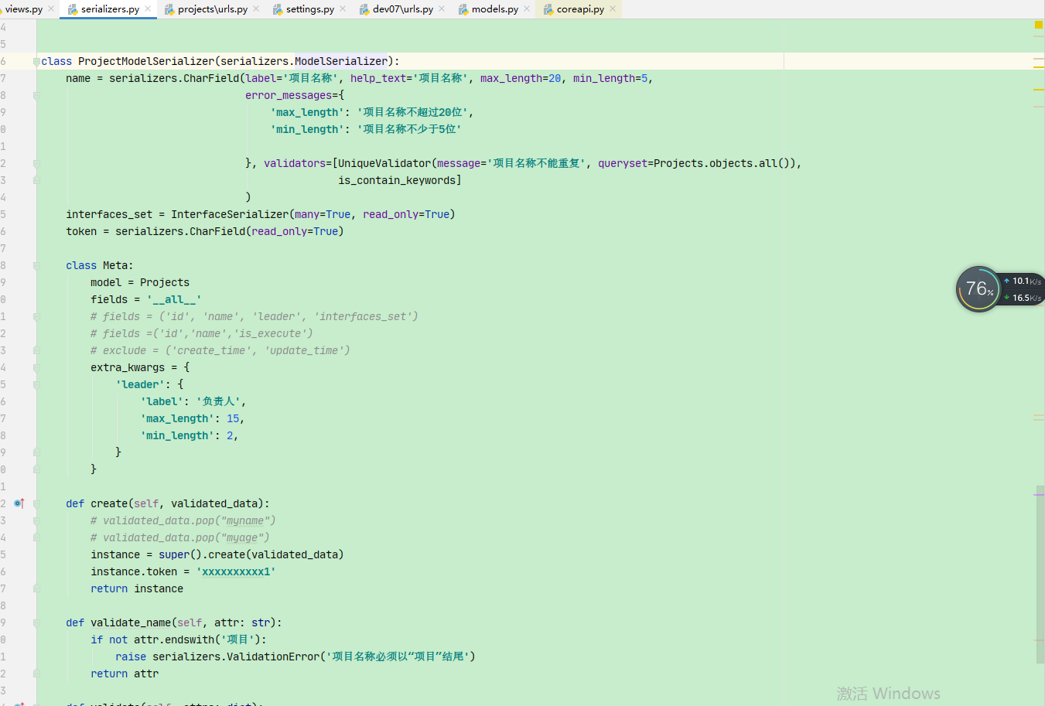Close the views.py tab

(51, 9)
